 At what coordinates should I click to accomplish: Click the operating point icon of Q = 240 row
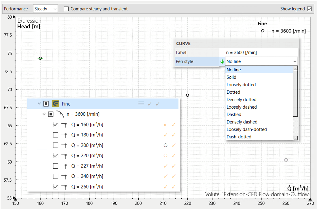[x=64, y=176]
